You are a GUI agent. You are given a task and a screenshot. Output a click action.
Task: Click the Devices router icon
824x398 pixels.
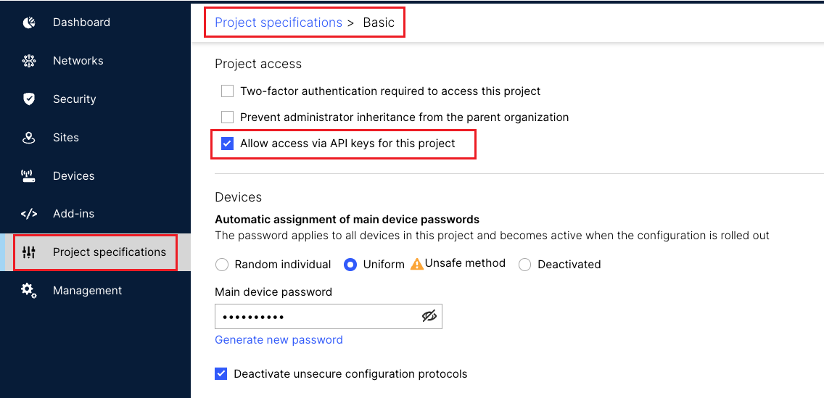tap(29, 176)
